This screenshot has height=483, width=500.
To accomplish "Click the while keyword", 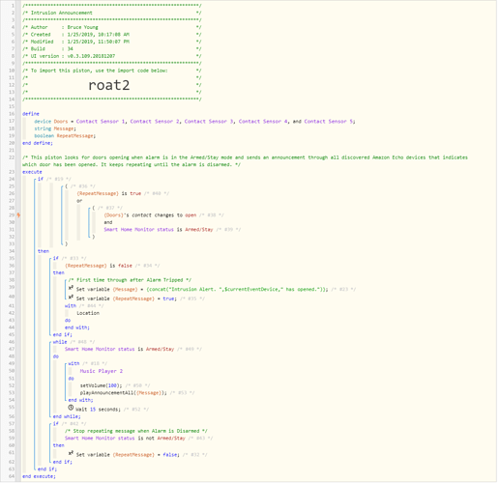I will (x=60, y=342).
